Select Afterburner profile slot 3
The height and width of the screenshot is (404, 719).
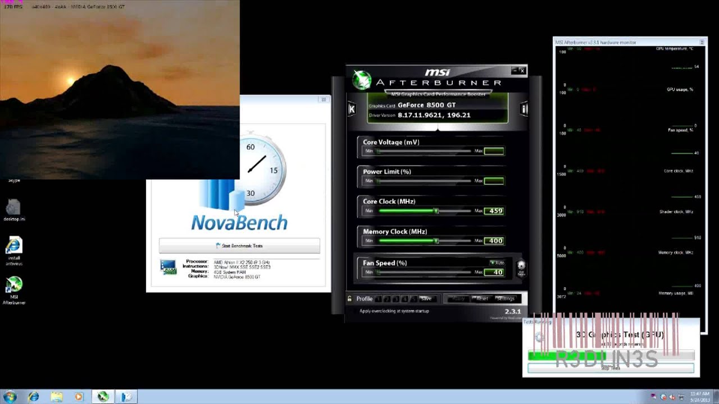396,299
